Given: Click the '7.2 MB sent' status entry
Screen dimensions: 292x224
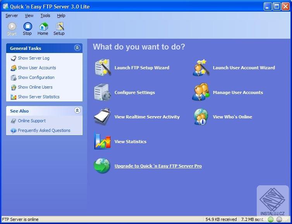Looking at the screenshot, I should click(x=252, y=219).
